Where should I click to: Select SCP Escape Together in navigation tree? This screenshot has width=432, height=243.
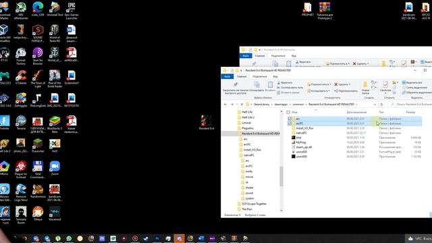pos(254,204)
